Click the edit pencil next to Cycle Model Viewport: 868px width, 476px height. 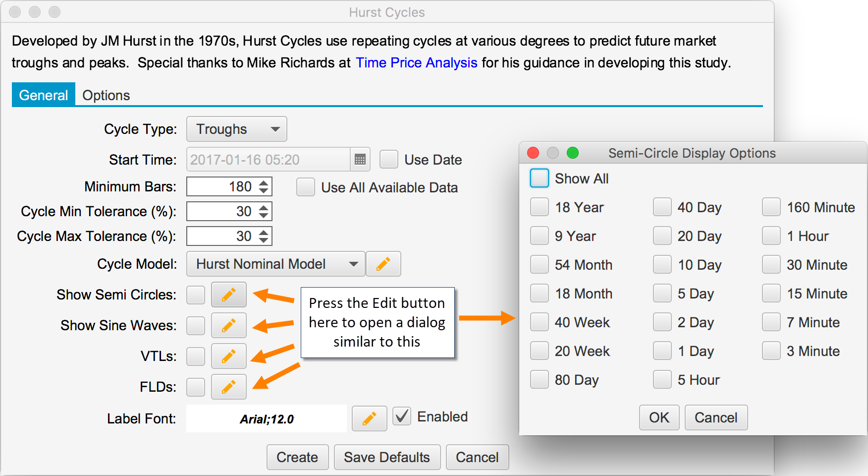click(x=383, y=264)
